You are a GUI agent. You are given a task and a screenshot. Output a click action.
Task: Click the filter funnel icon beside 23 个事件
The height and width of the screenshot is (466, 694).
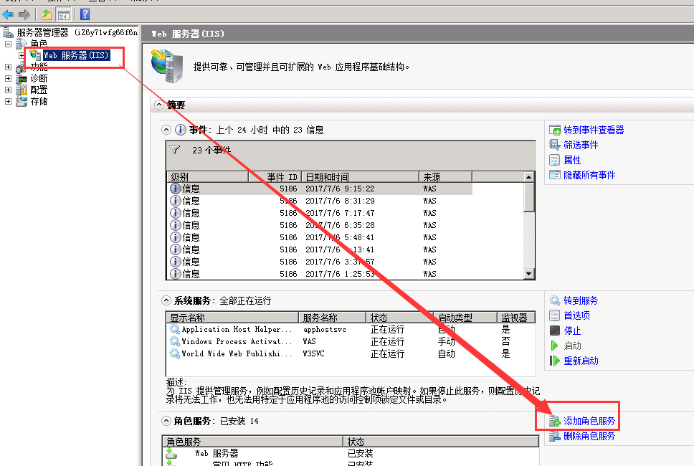tap(175, 150)
